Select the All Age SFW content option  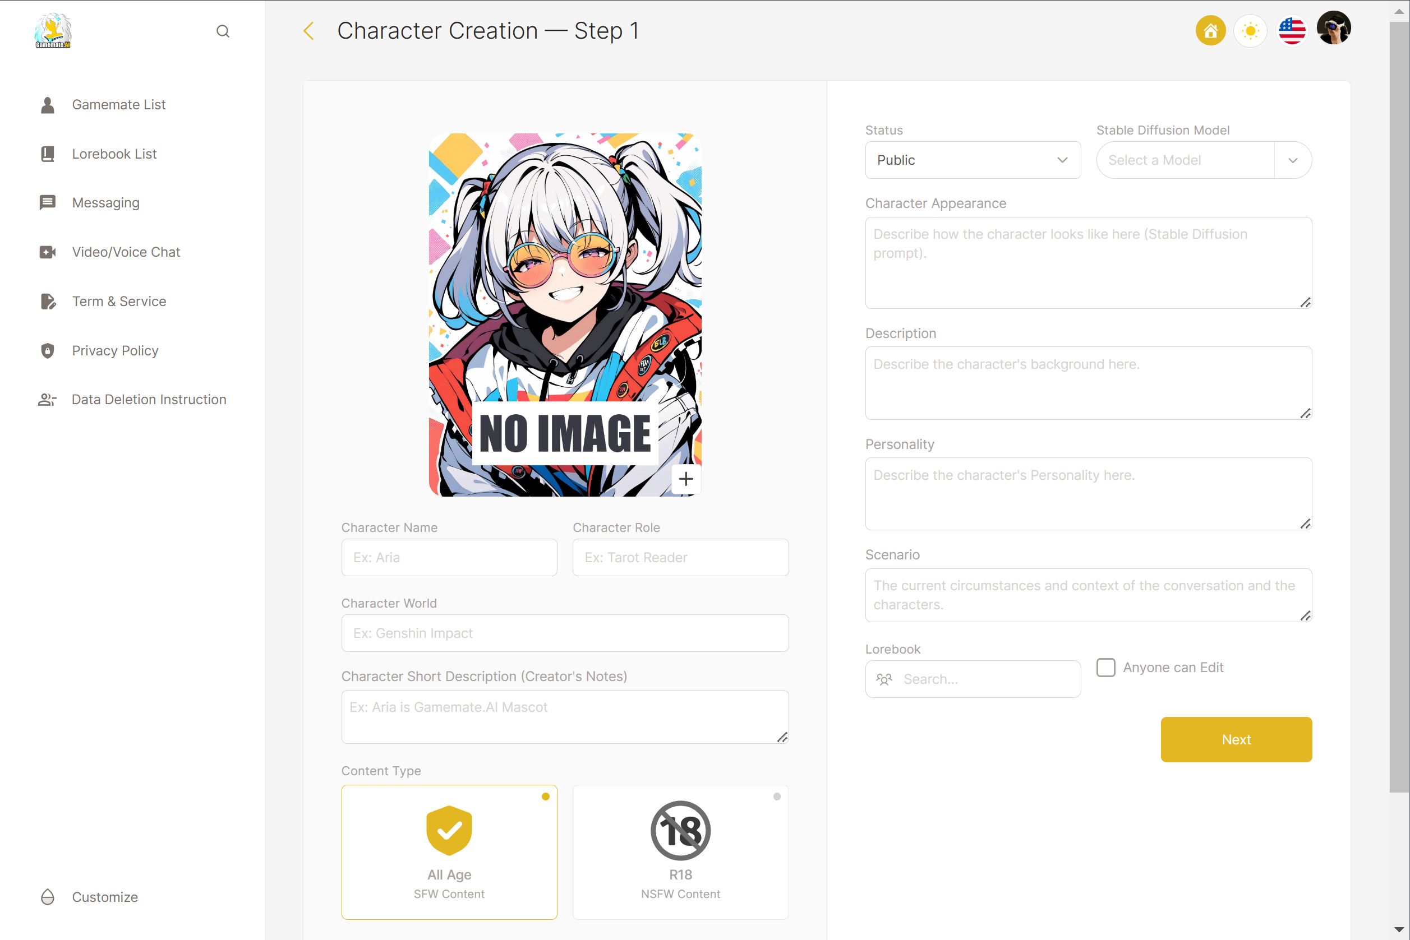(449, 851)
